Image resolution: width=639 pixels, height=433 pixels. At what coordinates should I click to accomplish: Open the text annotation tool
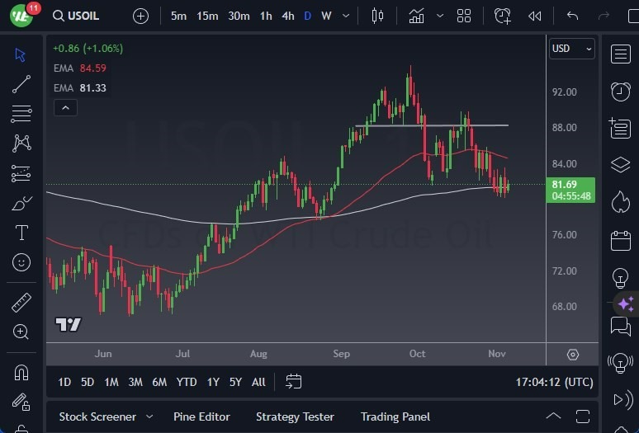(x=21, y=233)
